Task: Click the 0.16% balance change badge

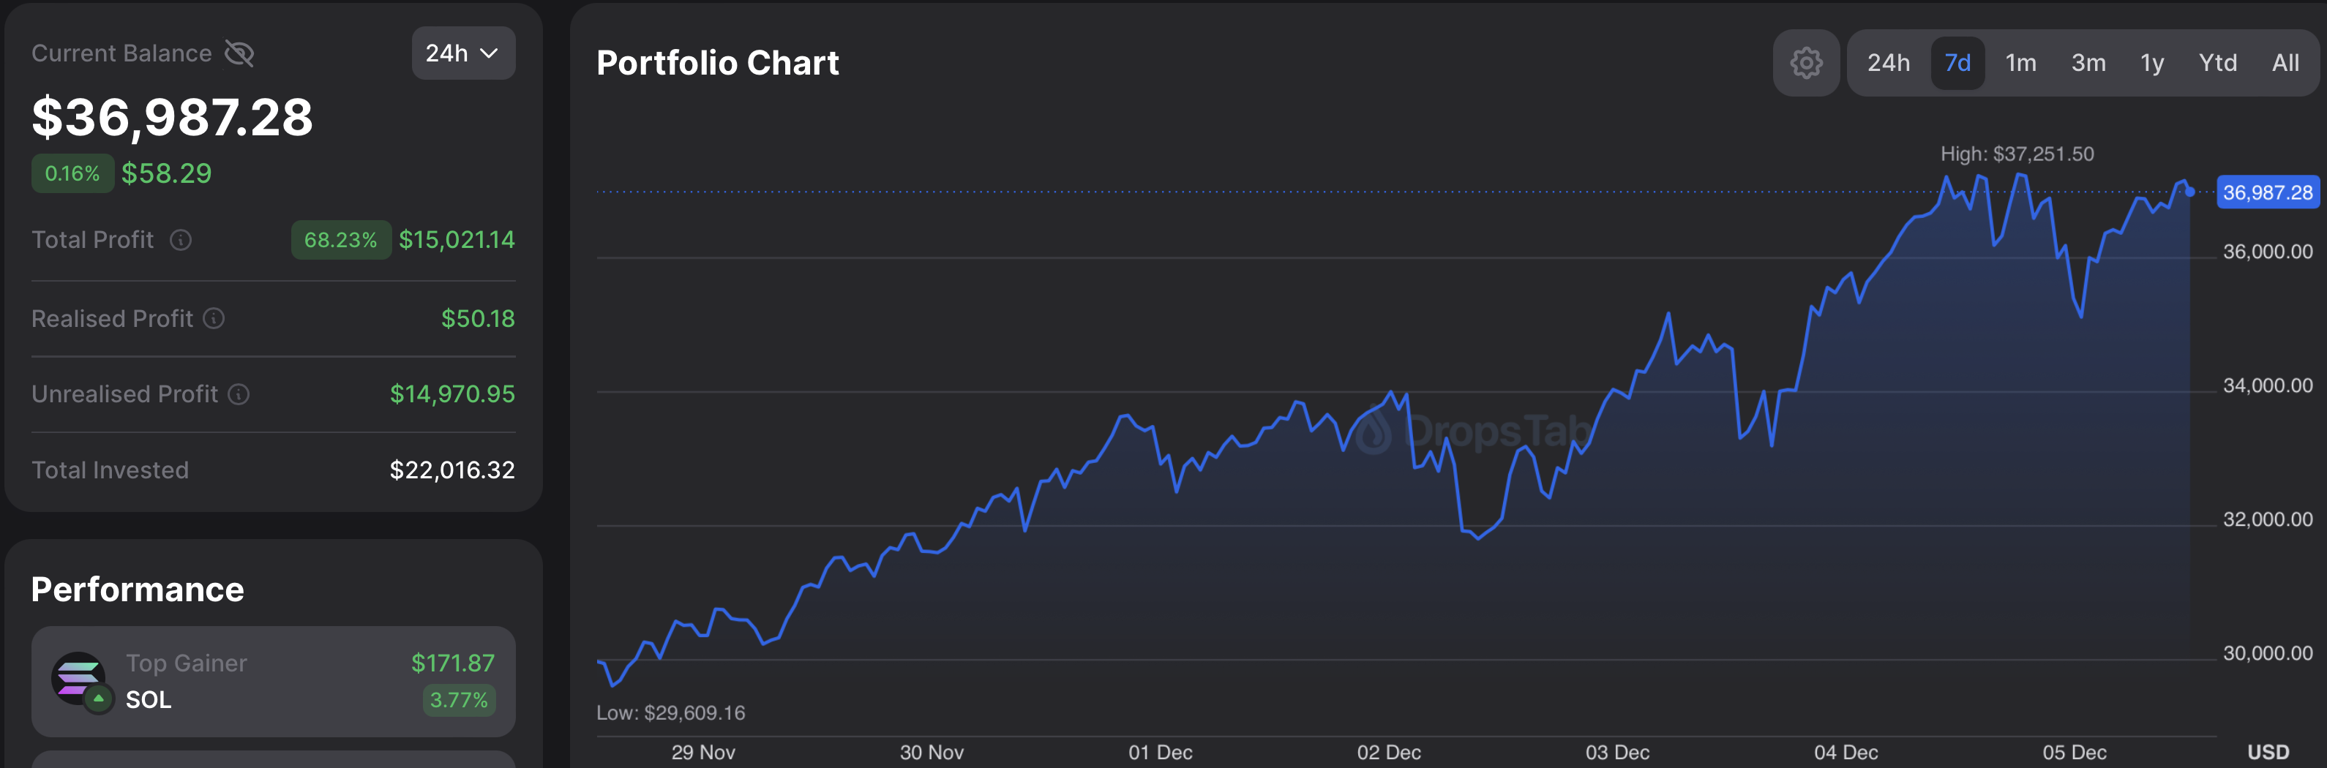Action: coord(72,173)
